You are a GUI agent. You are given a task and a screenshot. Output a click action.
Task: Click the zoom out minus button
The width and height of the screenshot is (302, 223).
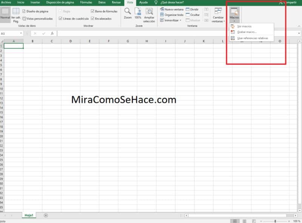[261, 221]
